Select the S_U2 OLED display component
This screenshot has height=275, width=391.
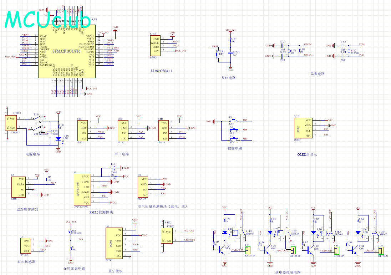(303, 128)
